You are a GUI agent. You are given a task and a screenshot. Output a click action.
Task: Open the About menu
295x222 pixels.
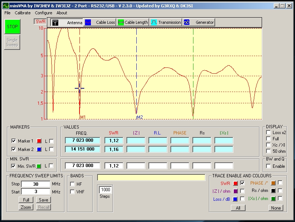pyautogui.click(x=62, y=13)
